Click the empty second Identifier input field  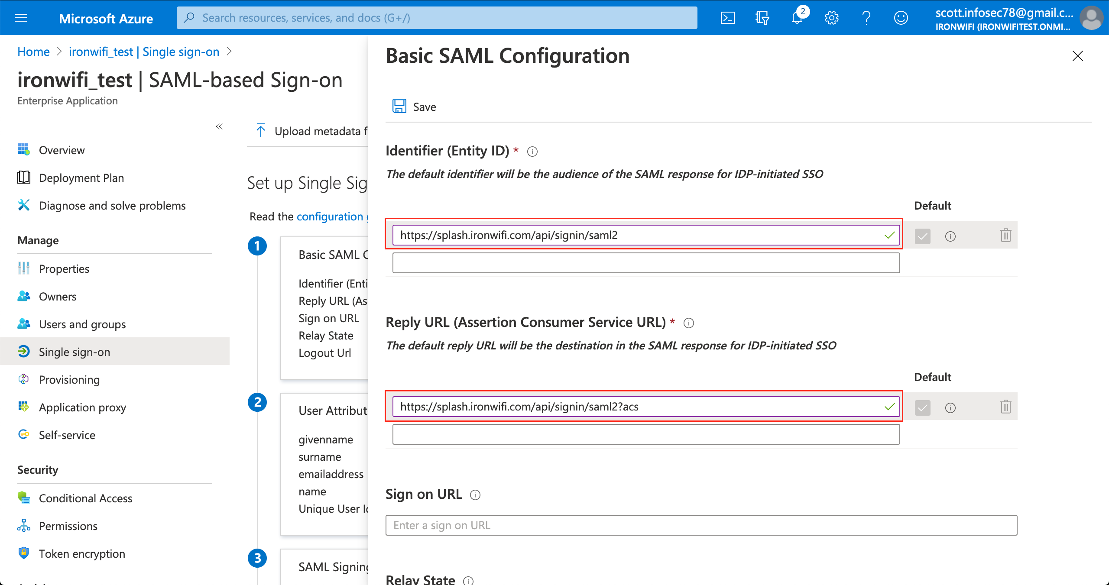646,263
